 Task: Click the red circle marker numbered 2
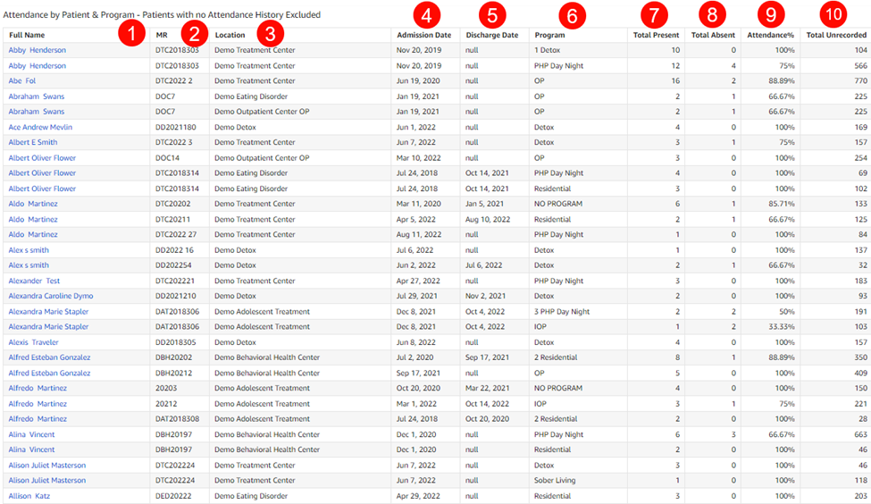click(x=193, y=34)
